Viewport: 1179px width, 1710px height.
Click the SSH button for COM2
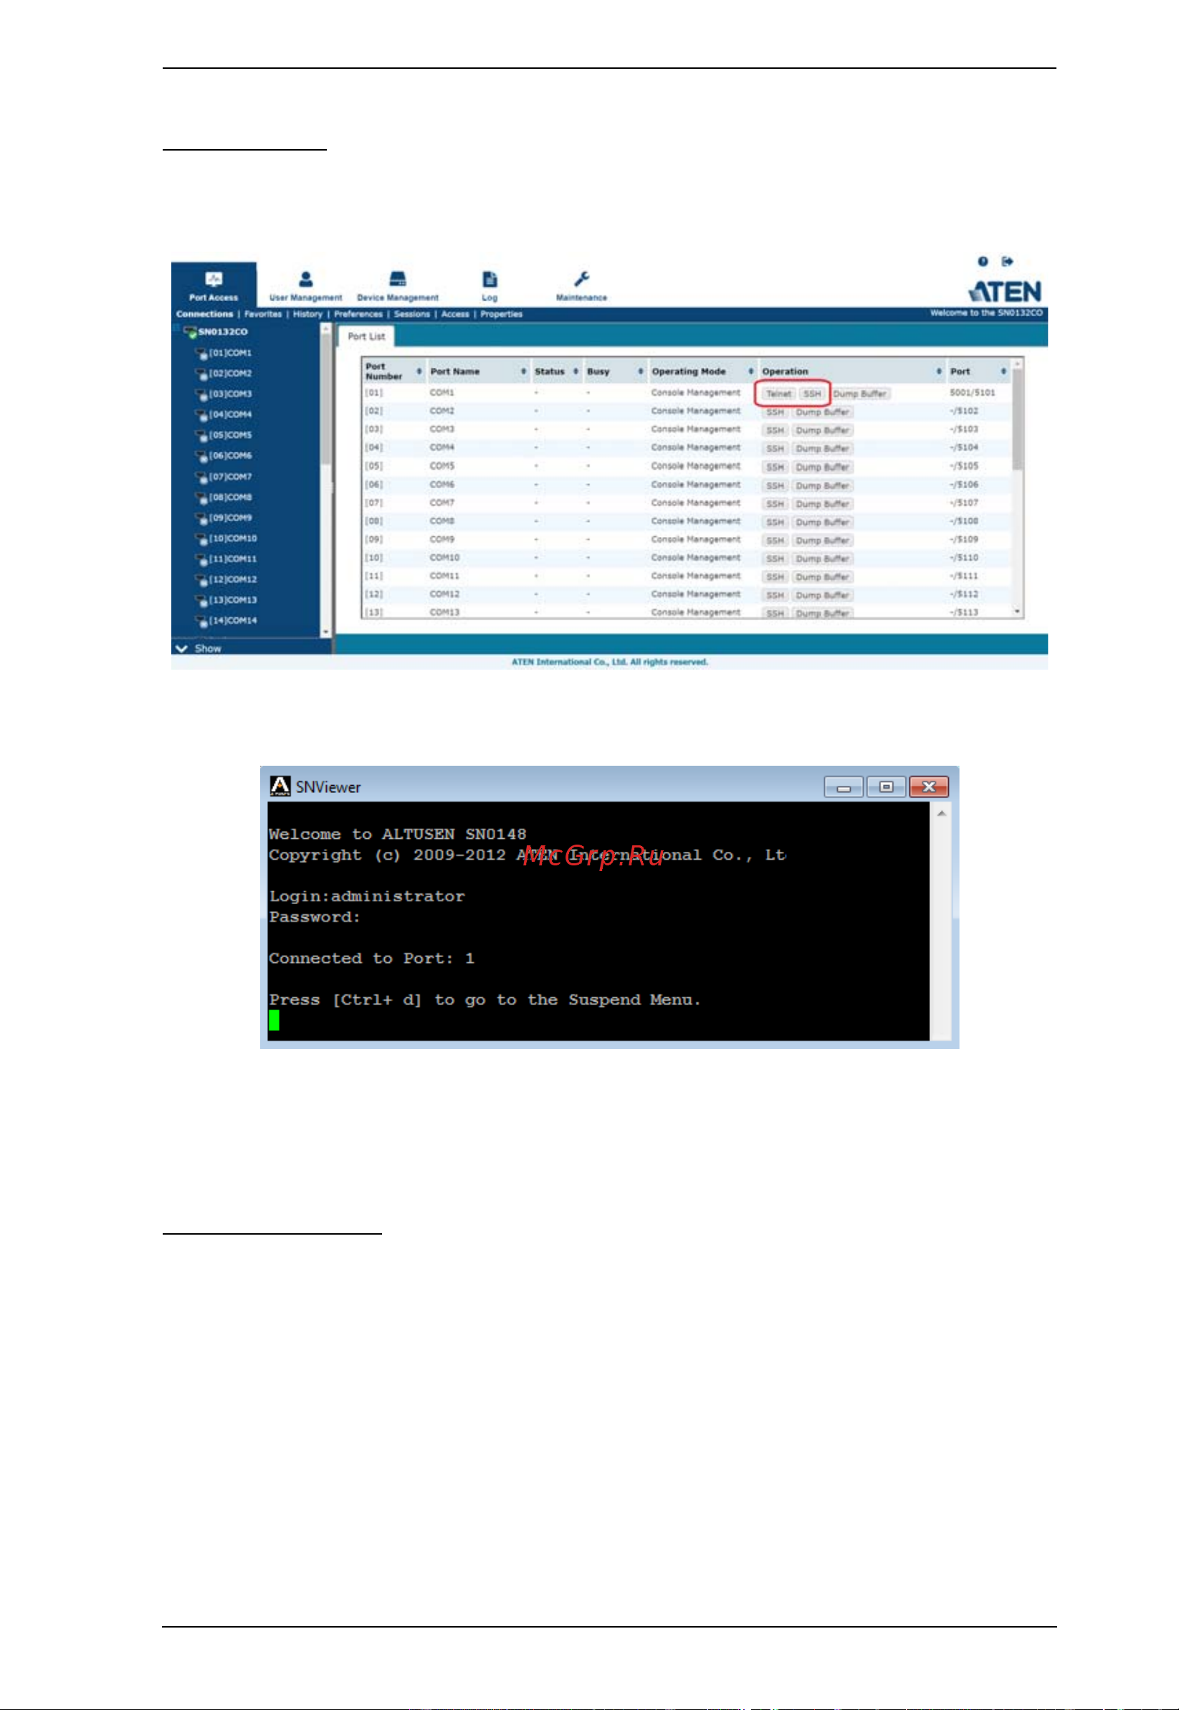point(775,412)
